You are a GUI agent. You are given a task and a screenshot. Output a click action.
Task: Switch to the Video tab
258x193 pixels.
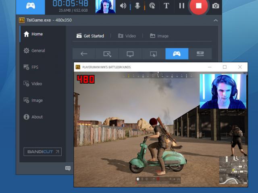[127, 36]
